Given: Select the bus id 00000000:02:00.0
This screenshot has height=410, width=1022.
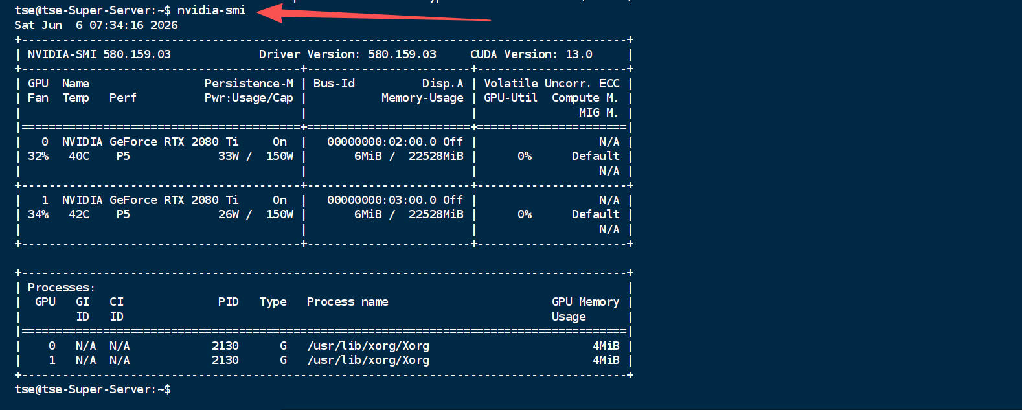Looking at the screenshot, I should [381, 142].
